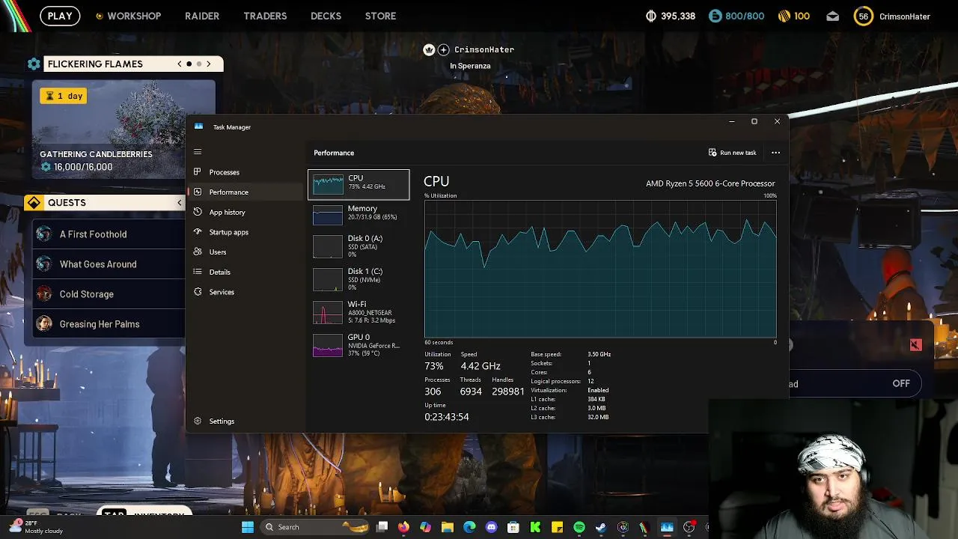This screenshot has height=539, width=958.
Task: Open quest A First Foothold
Action: tap(109, 234)
